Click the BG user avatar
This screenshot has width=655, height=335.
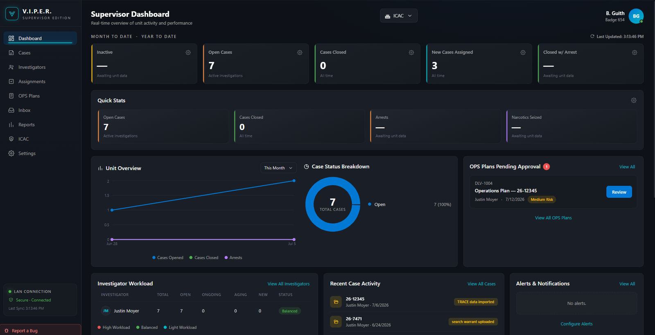click(636, 16)
